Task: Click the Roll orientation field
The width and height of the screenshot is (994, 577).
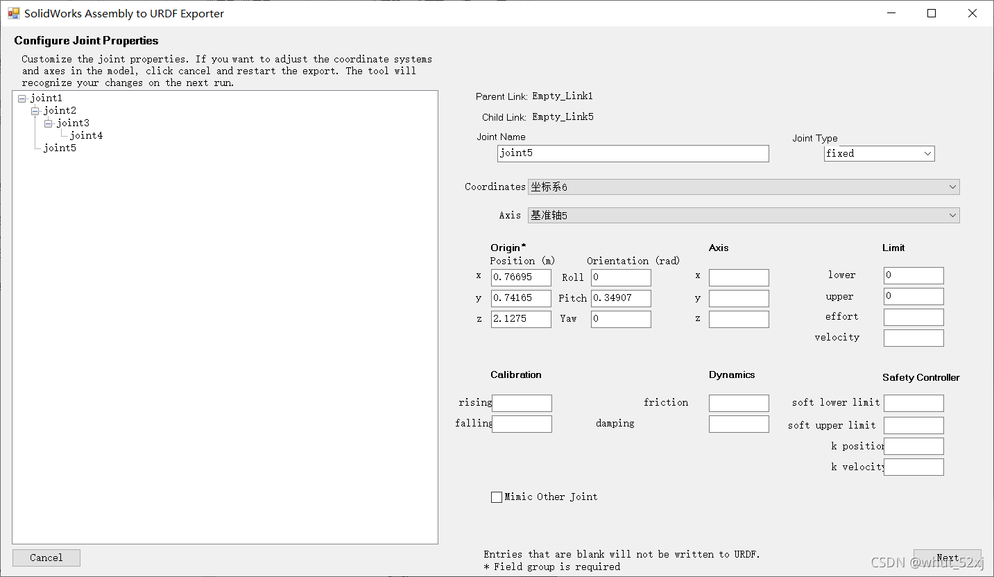Action: (x=621, y=277)
